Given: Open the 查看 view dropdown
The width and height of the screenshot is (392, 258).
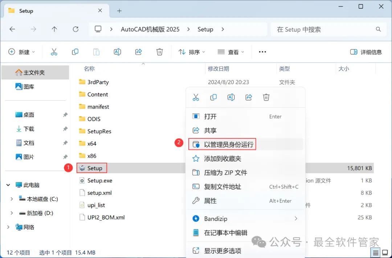Looking at the screenshot, I should 231,52.
